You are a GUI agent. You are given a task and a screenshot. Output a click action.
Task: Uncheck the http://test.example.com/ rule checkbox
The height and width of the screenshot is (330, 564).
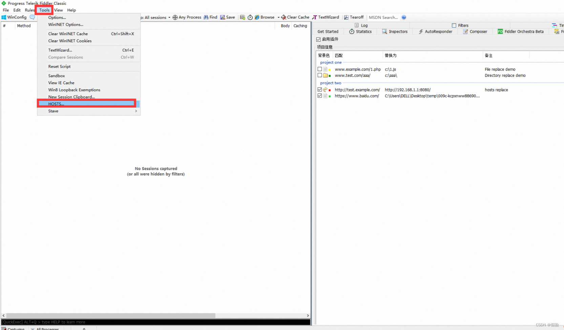point(319,90)
